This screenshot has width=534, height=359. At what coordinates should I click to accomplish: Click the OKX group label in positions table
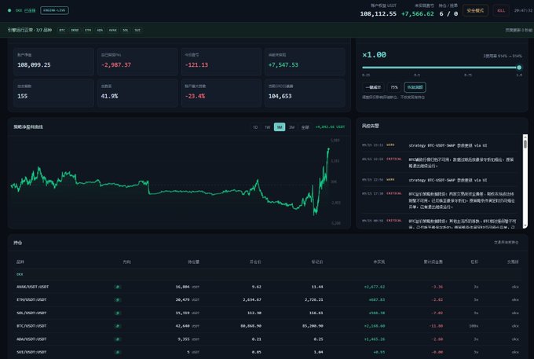tap(20, 274)
